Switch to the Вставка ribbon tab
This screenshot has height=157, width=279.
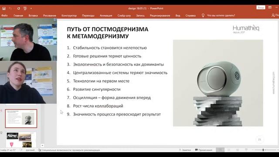(x=33, y=16)
